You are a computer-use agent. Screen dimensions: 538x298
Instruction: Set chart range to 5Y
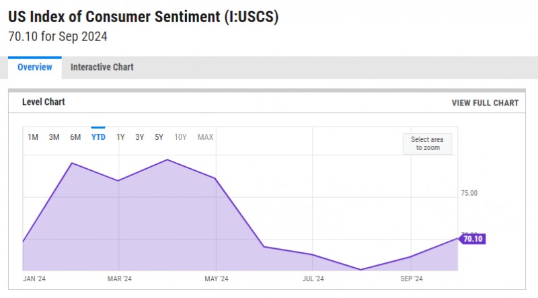point(159,137)
